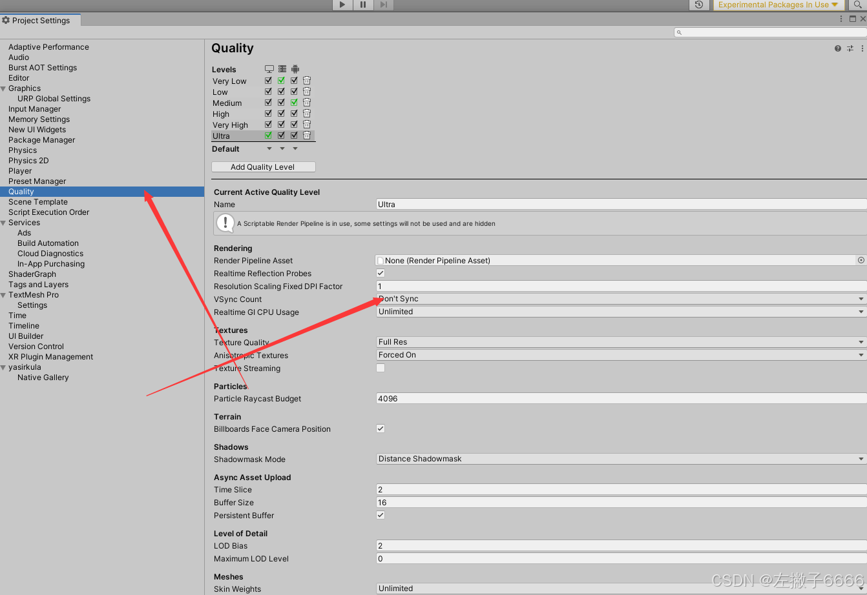The width and height of the screenshot is (867, 595).
Task: Uncheck Billboards Face Camera Position
Action: (x=380, y=428)
